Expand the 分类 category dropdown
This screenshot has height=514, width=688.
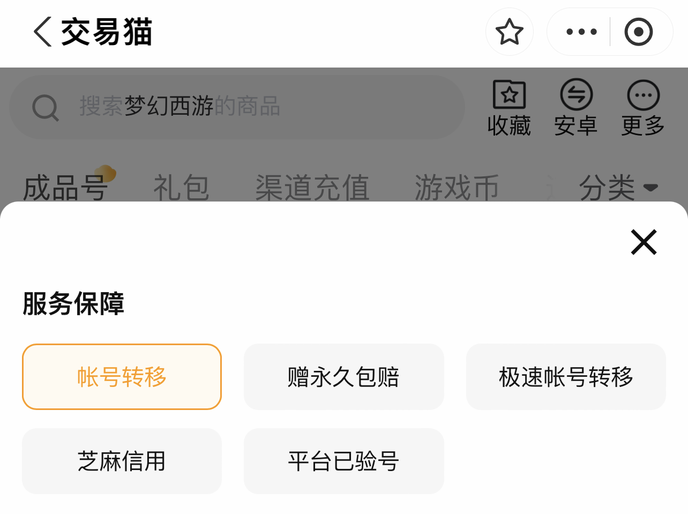click(618, 188)
